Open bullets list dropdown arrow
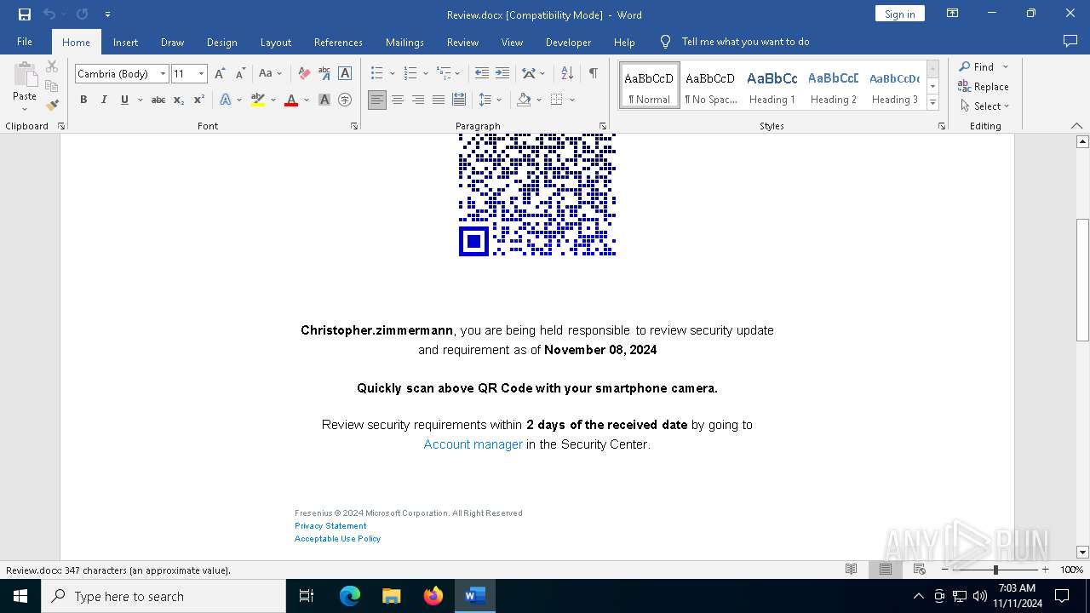 [393, 74]
